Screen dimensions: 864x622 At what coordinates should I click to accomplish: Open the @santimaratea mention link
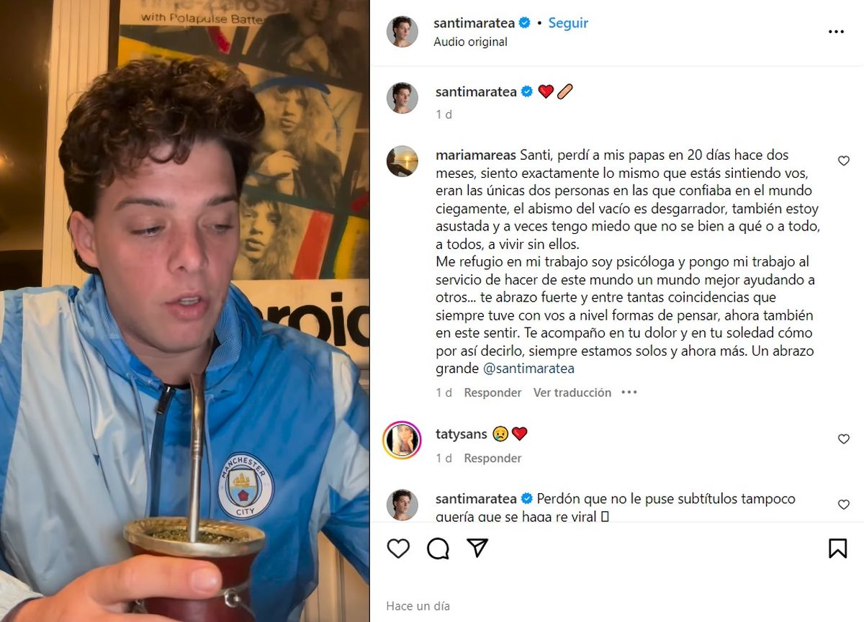(x=528, y=369)
